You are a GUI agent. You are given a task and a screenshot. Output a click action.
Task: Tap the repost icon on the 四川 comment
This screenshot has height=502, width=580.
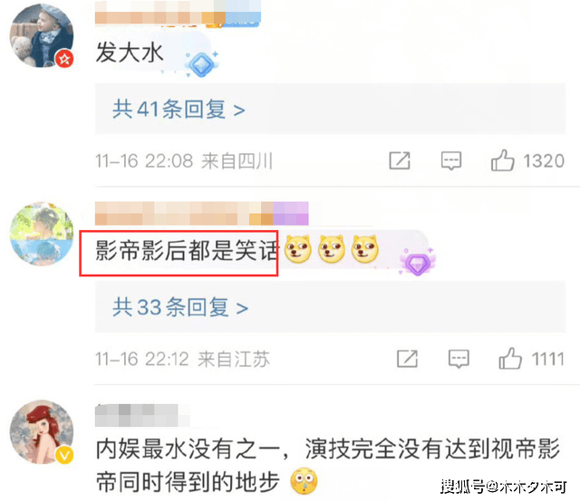click(400, 160)
